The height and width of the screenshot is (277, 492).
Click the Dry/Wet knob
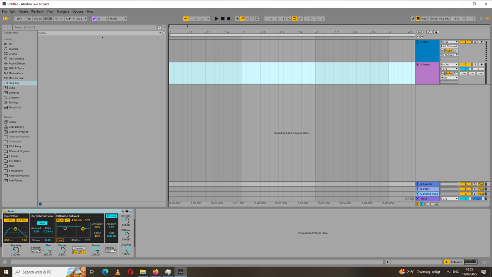(126, 250)
